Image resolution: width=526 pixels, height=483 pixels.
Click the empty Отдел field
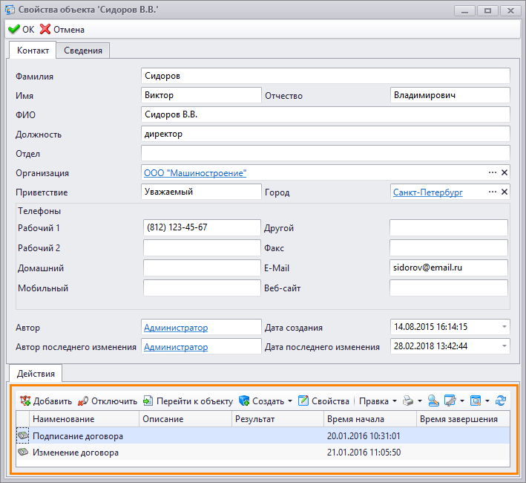(x=326, y=153)
